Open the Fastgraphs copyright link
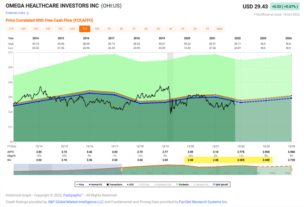The image size is (304, 207). pos(73,195)
